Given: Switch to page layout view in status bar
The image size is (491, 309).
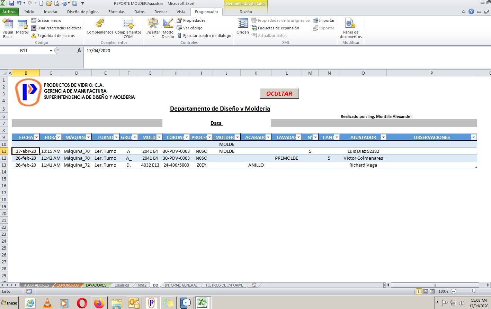Looking at the screenshot, I should point(426,291).
